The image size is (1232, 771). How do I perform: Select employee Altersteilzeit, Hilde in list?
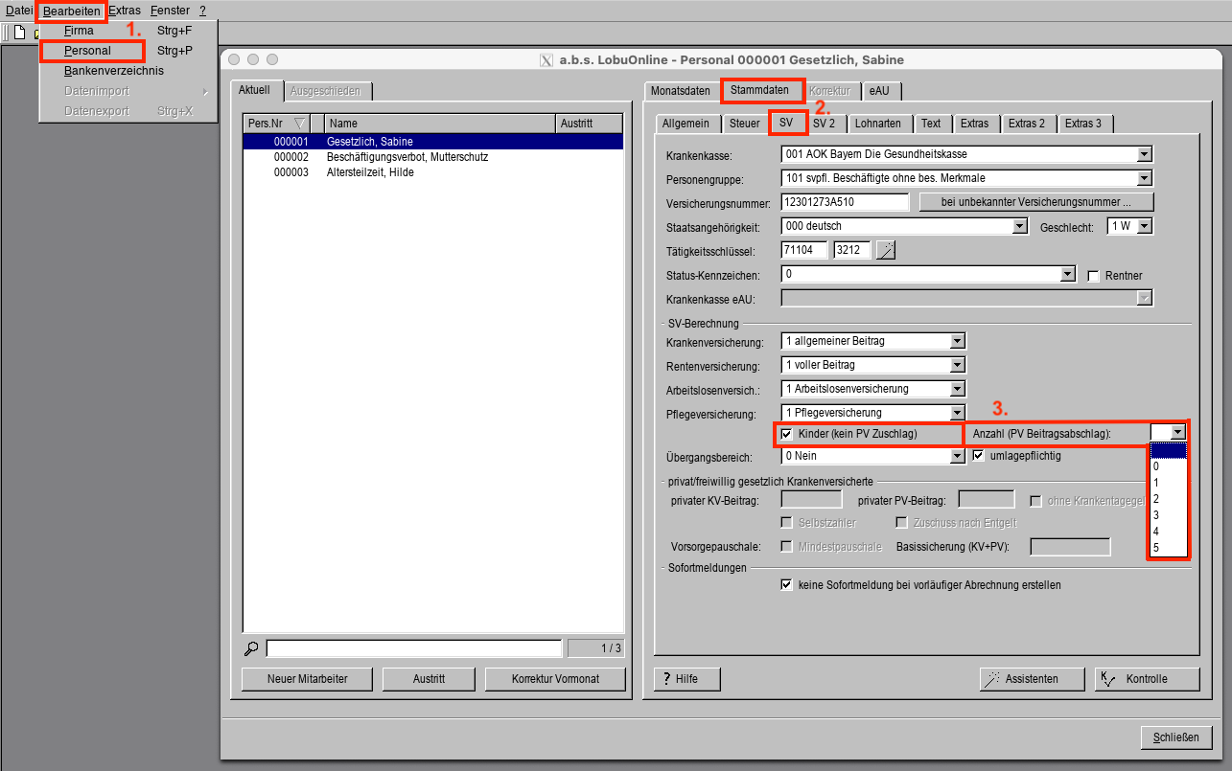pos(362,172)
